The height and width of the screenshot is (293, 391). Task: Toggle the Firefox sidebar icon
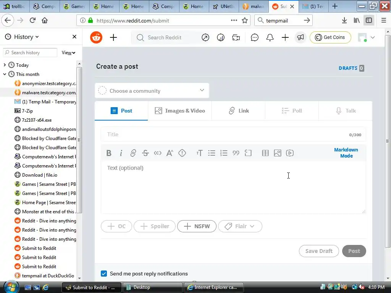(x=369, y=21)
